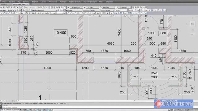Open Dimension Style icon beside top 1-100
The height and width of the screenshot is (111, 198).
pos(84,7)
